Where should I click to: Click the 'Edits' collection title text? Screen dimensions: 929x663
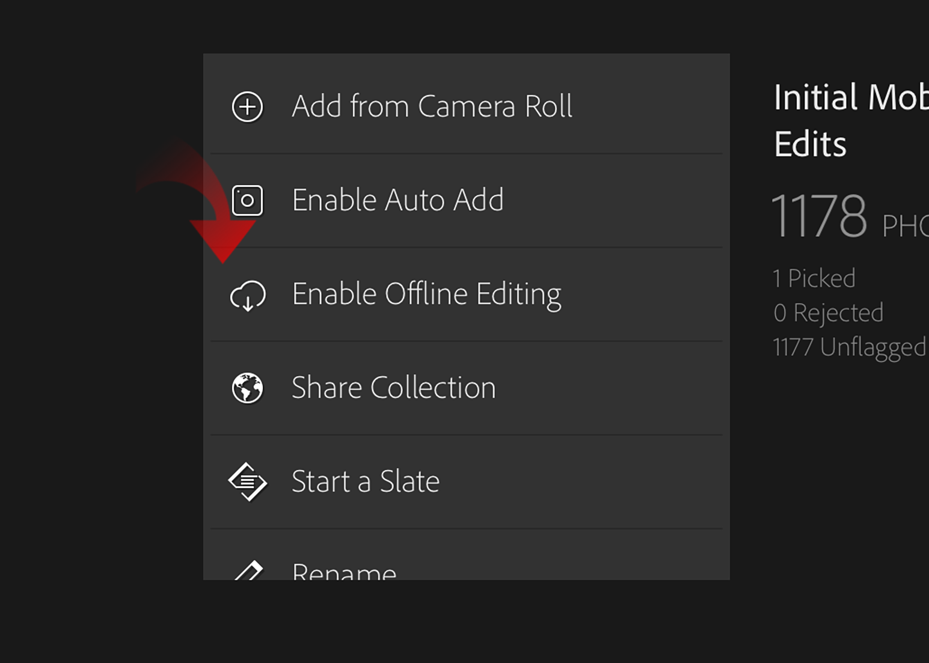810,144
